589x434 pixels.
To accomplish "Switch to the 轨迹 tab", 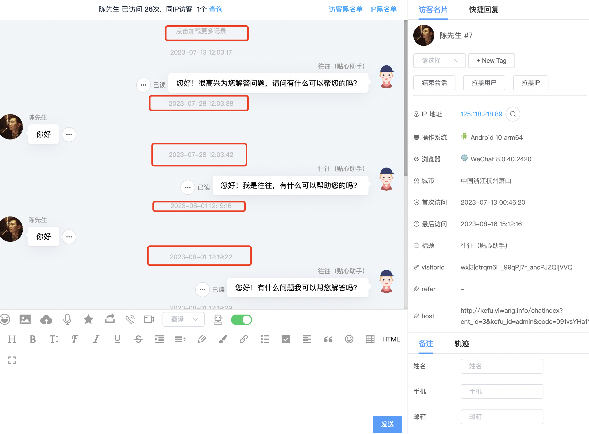I will click(x=462, y=344).
